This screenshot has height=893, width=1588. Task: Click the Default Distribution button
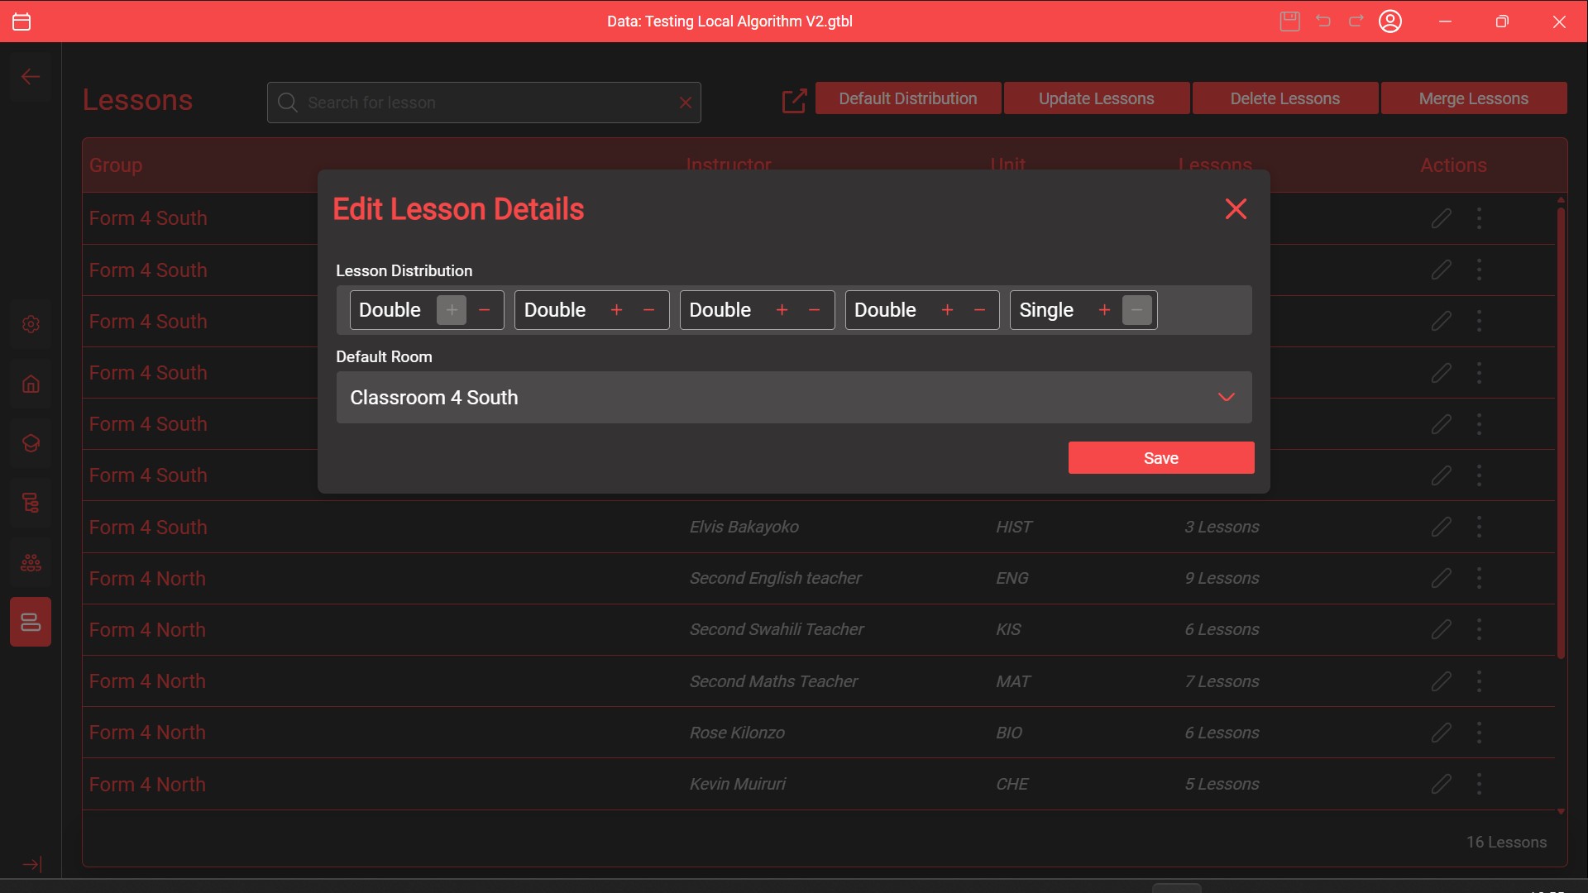coord(907,98)
